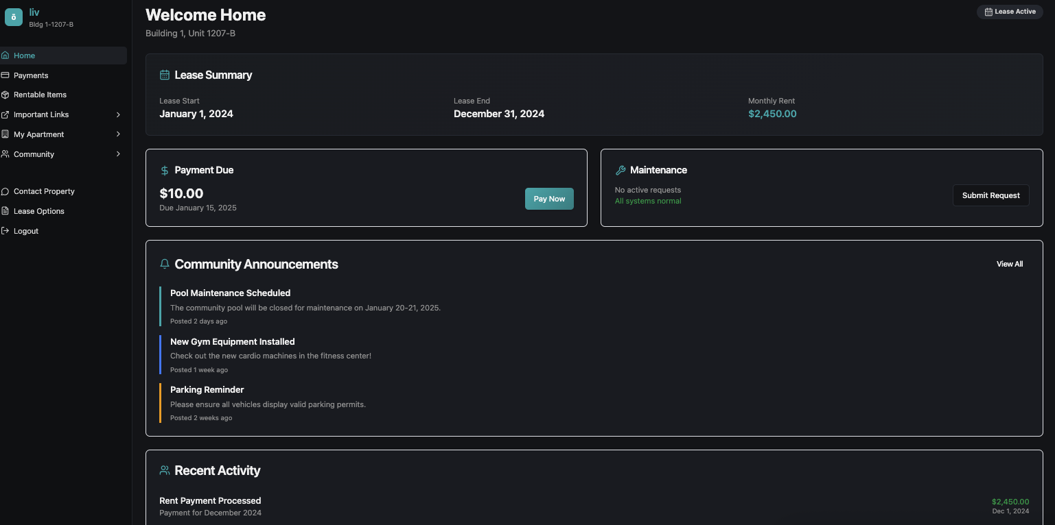Expand the Important Links chevron
The height and width of the screenshot is (525, 1055).
point(118,114)
